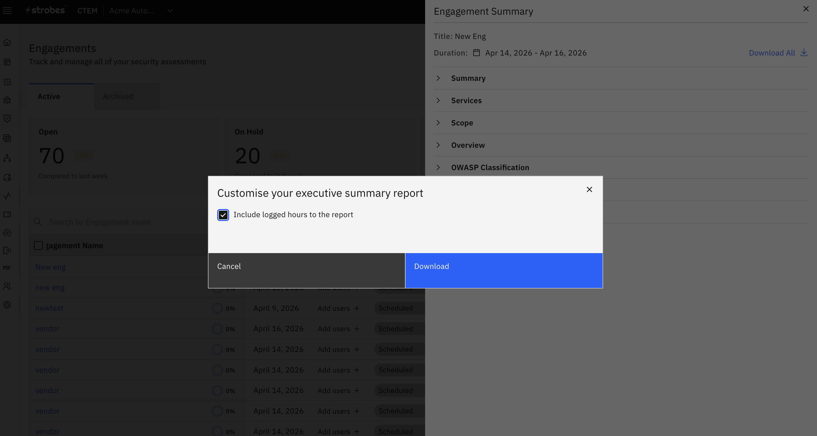Select the Active tab
Viewport: 817px width, 436px height.
click(49, 96)
